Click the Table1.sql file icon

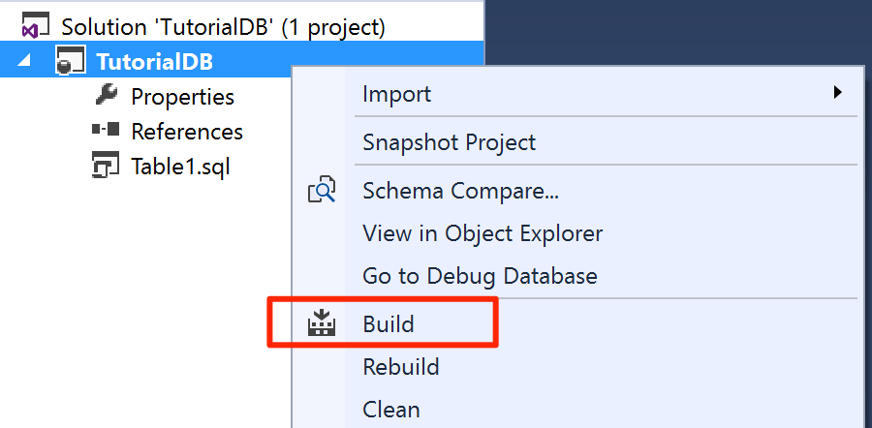click(x=105, y=166)
